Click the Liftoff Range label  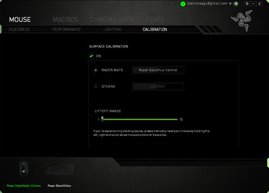(x=108, y=111)
